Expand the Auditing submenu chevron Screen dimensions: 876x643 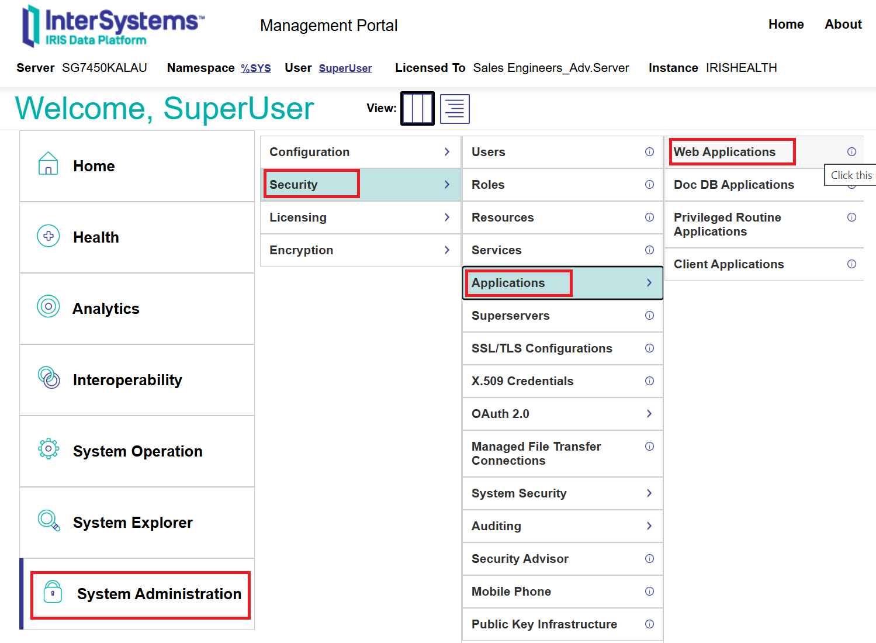point(649,526)
